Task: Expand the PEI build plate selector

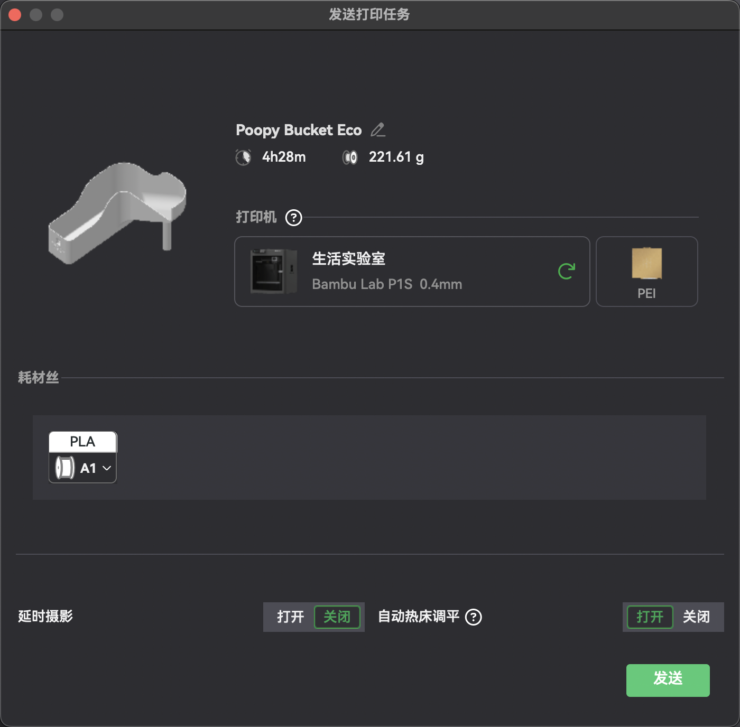Action: pyautogui.click(x=647, y=271)
